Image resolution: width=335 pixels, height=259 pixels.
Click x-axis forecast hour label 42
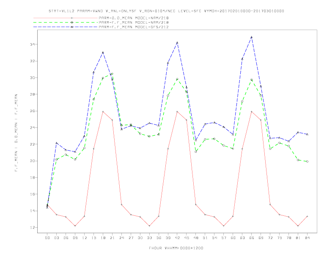[177, 238]
